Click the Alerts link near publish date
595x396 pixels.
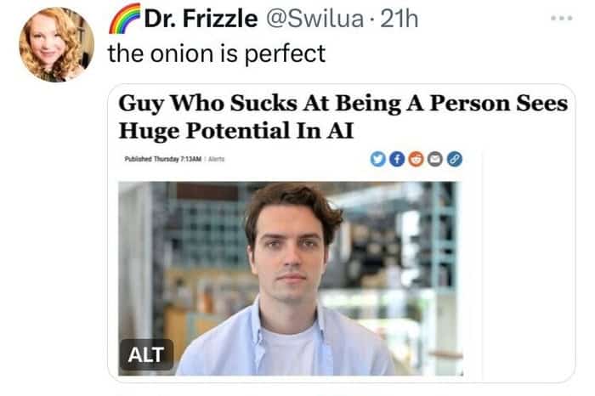click(216, 159)
